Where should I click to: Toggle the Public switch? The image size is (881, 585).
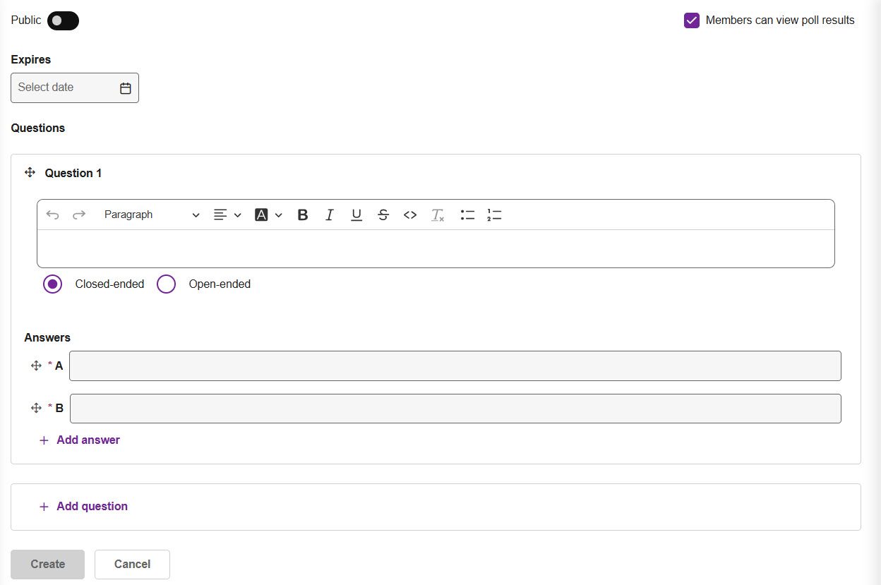(x=63, y=20)
